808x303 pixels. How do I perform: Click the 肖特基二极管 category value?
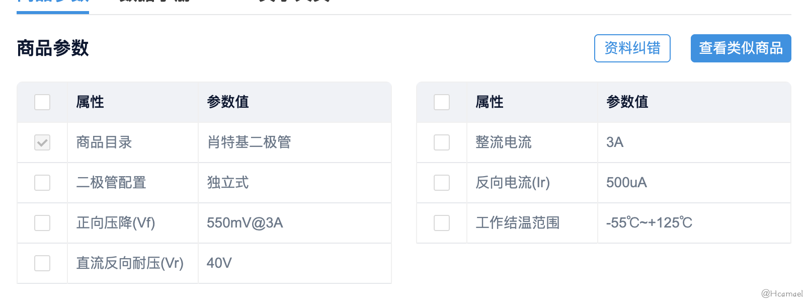249,142
